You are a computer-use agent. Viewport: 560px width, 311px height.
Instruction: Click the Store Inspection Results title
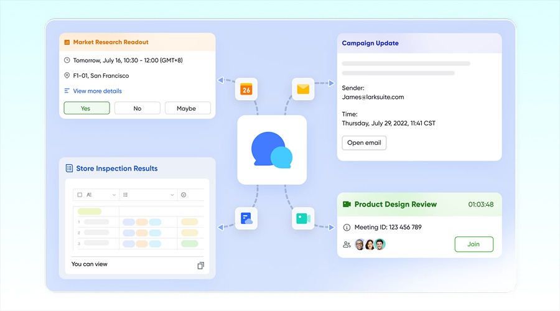point(117,169)
